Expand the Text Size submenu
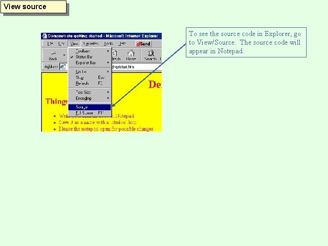Image resolution: width=328 pixels, height=246 pixels. tap(90, 92)
